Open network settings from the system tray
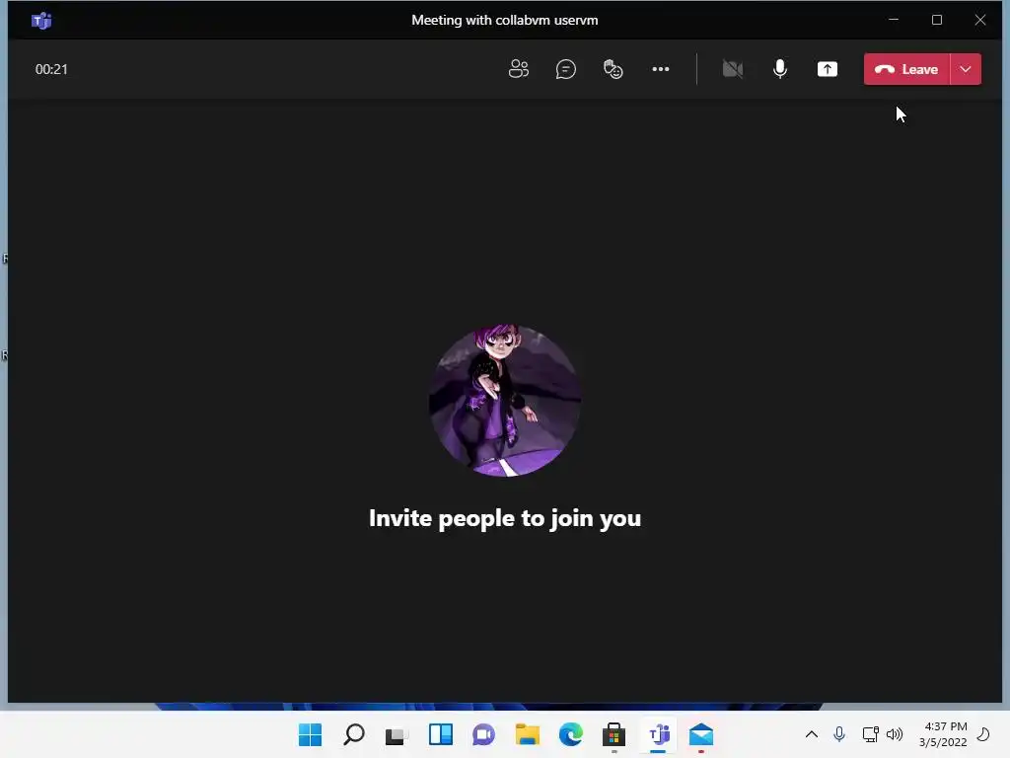 pos(870,734)
